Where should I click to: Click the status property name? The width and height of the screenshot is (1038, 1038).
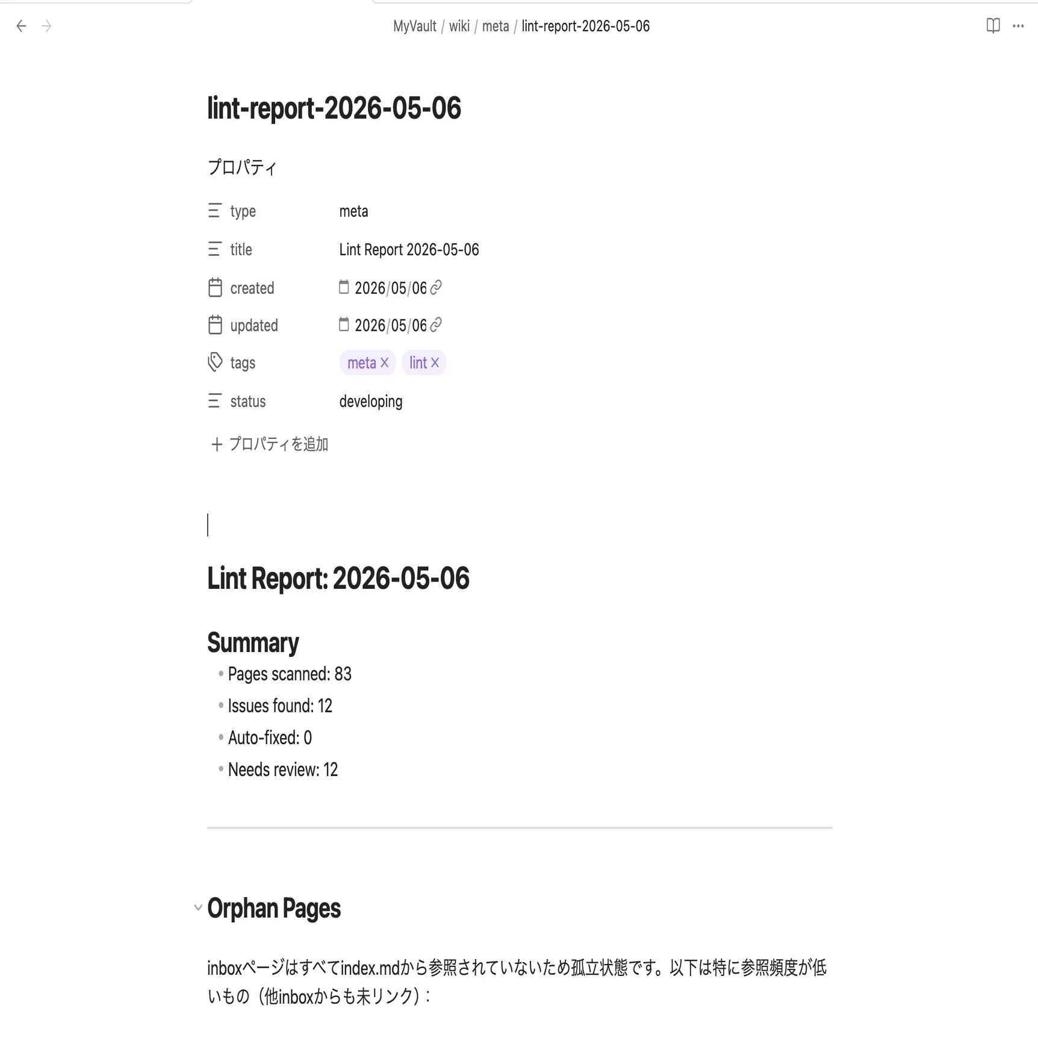(x=247, y=401)
